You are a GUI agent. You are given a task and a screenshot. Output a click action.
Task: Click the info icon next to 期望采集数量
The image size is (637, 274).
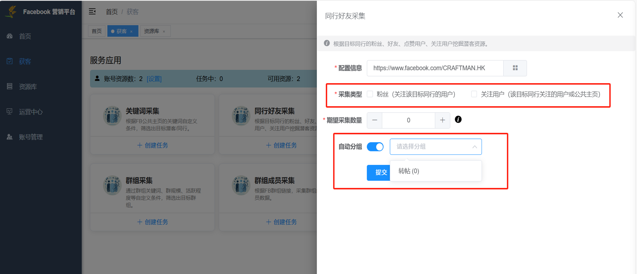(458, 120)
